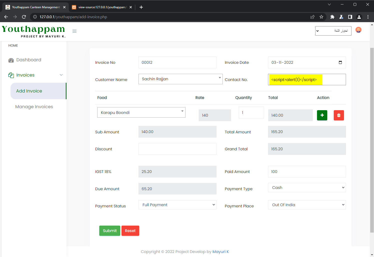Open the Invoice Date calendar picker
Viewport: 374px width, 257px height.
340,62
